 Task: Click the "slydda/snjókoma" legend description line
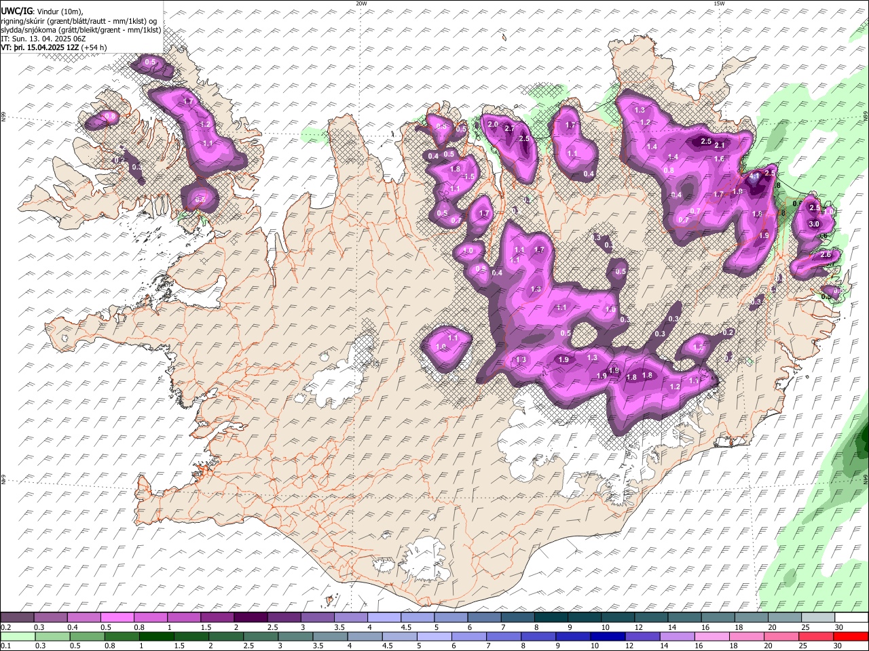coord(81,31)
